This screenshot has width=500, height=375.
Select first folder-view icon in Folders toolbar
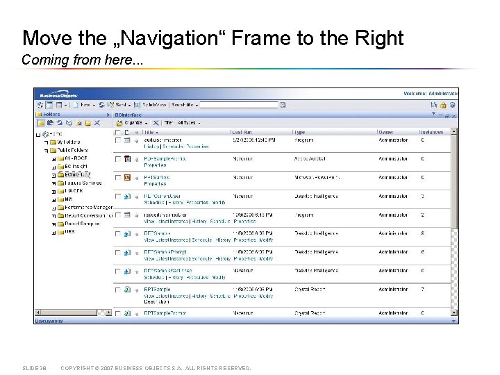coord(41,123)
